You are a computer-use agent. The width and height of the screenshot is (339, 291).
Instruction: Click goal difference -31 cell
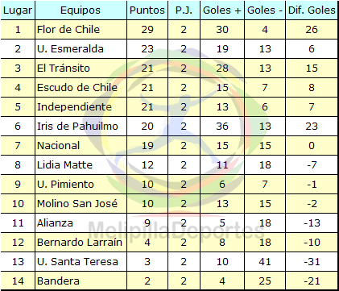tap(312, 262)
